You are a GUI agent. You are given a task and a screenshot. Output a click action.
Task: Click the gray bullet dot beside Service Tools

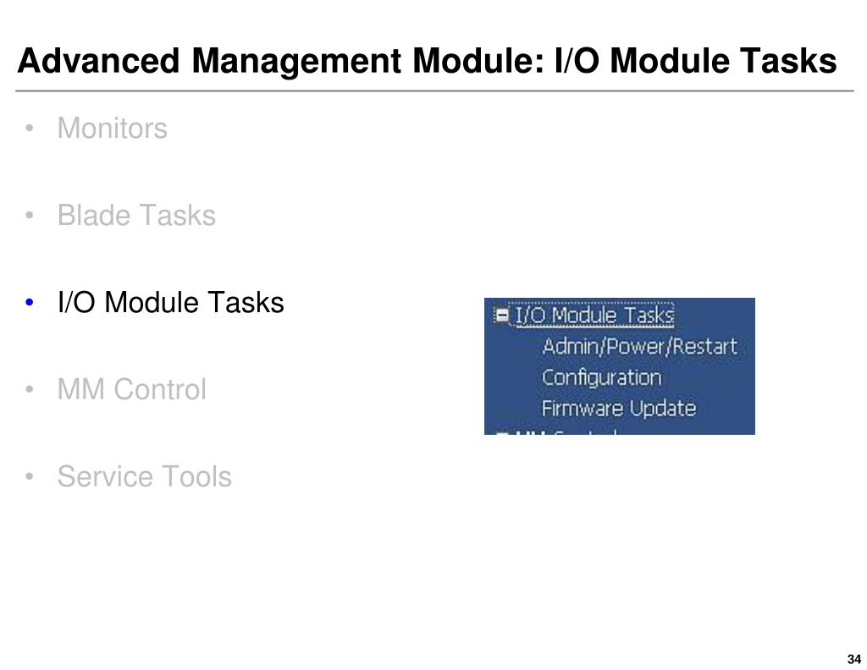pyautogui.click(x=30, y=476)
